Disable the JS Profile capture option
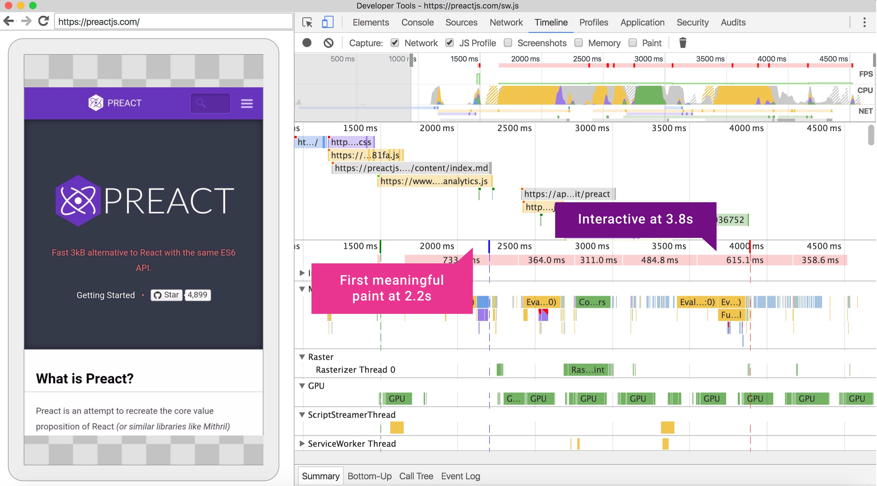877x486 pixels. click(x=449, y=43)
